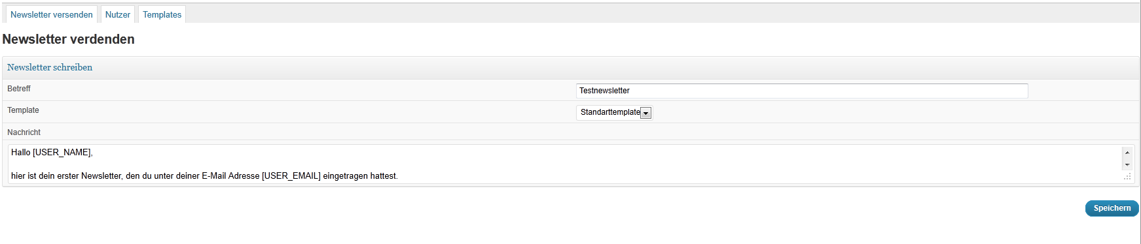Image resolution: width=1141 pixels, height=244 pixels.
Task: Click the Newsletter verdenden page heading
Action: 69,39
